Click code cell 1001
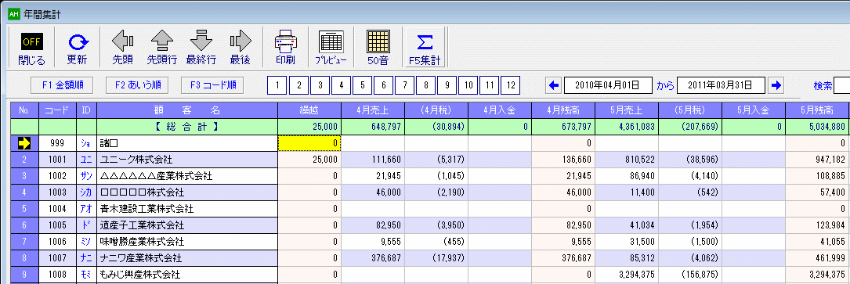 tap(57, 160)
